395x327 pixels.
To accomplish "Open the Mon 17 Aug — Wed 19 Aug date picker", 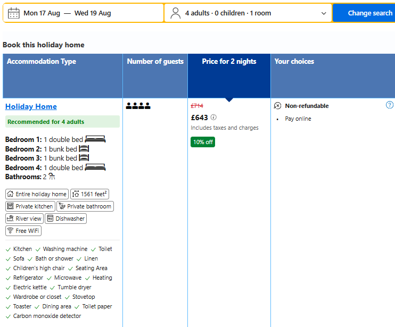I will (84, 13).
